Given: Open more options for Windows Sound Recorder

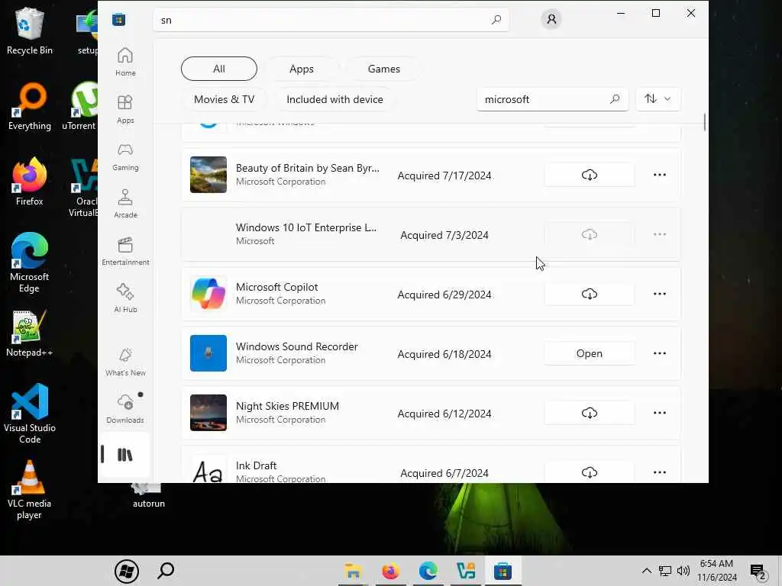Looking at the screenshot, I should tap(659, 353).
